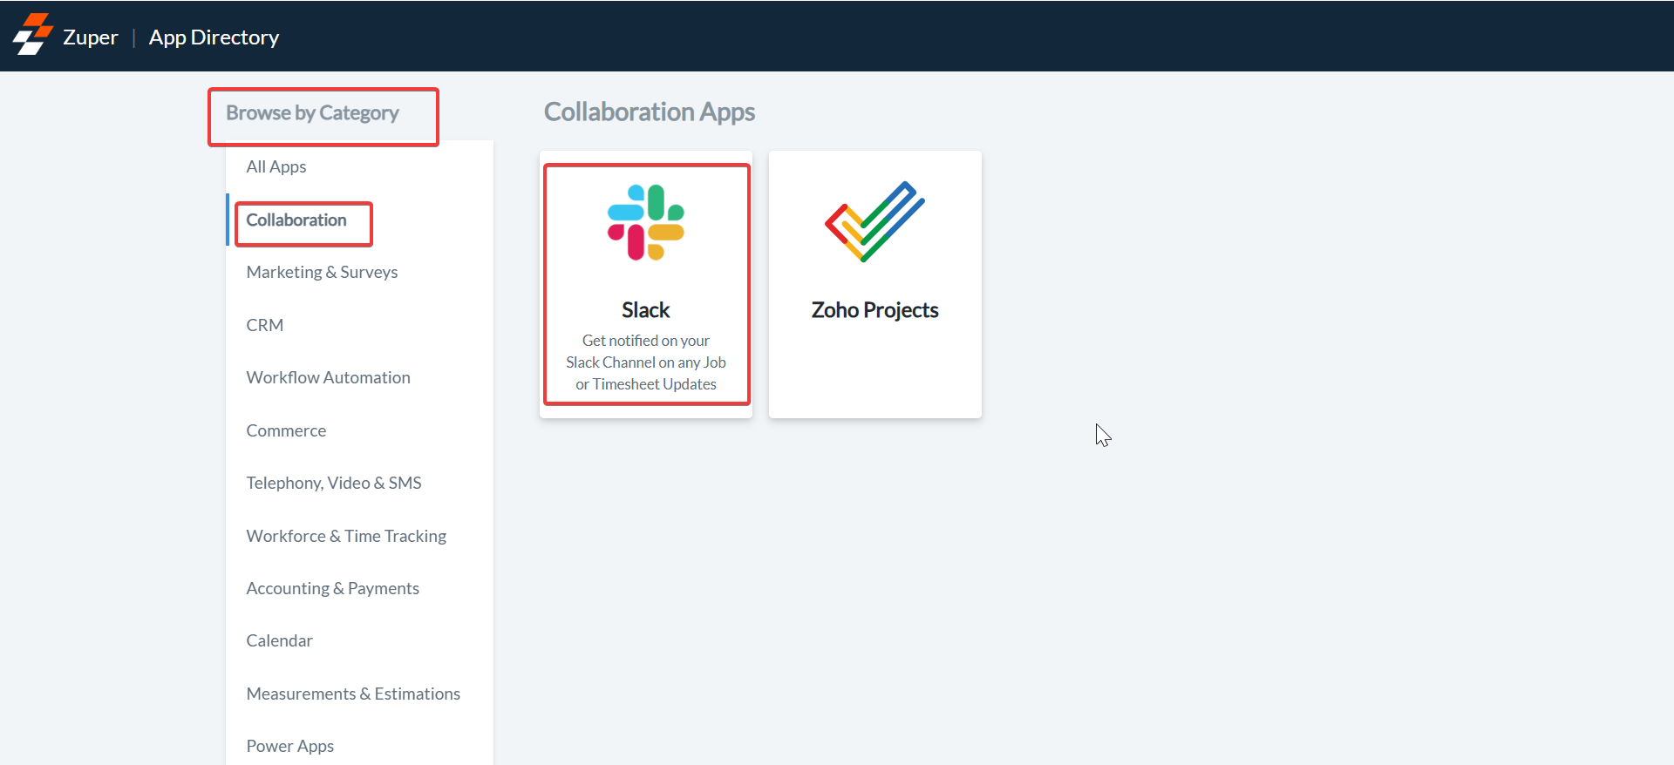Viewport: 1674px width, 765px height.
Task: Click the Browse by Category heading
Action: 312,112
